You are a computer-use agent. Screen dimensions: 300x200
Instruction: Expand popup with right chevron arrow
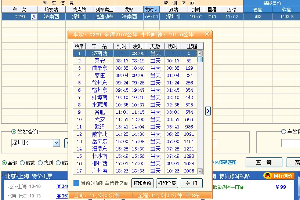tap(208, 111)
